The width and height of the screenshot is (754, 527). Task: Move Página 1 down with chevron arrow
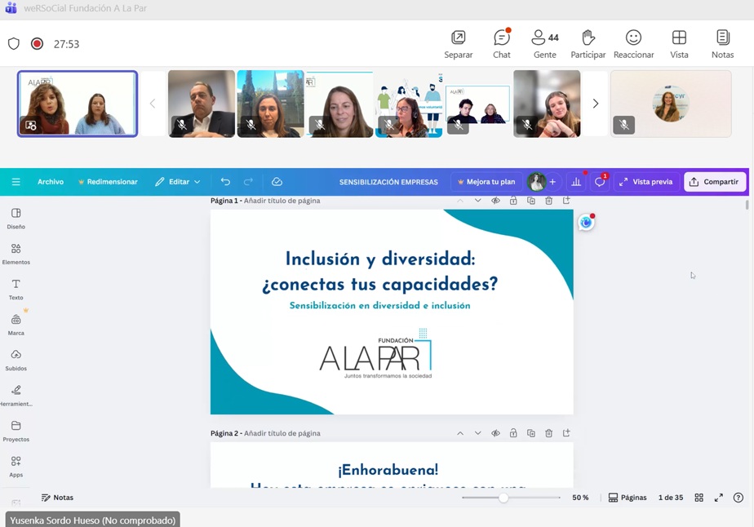coord(477,201)
